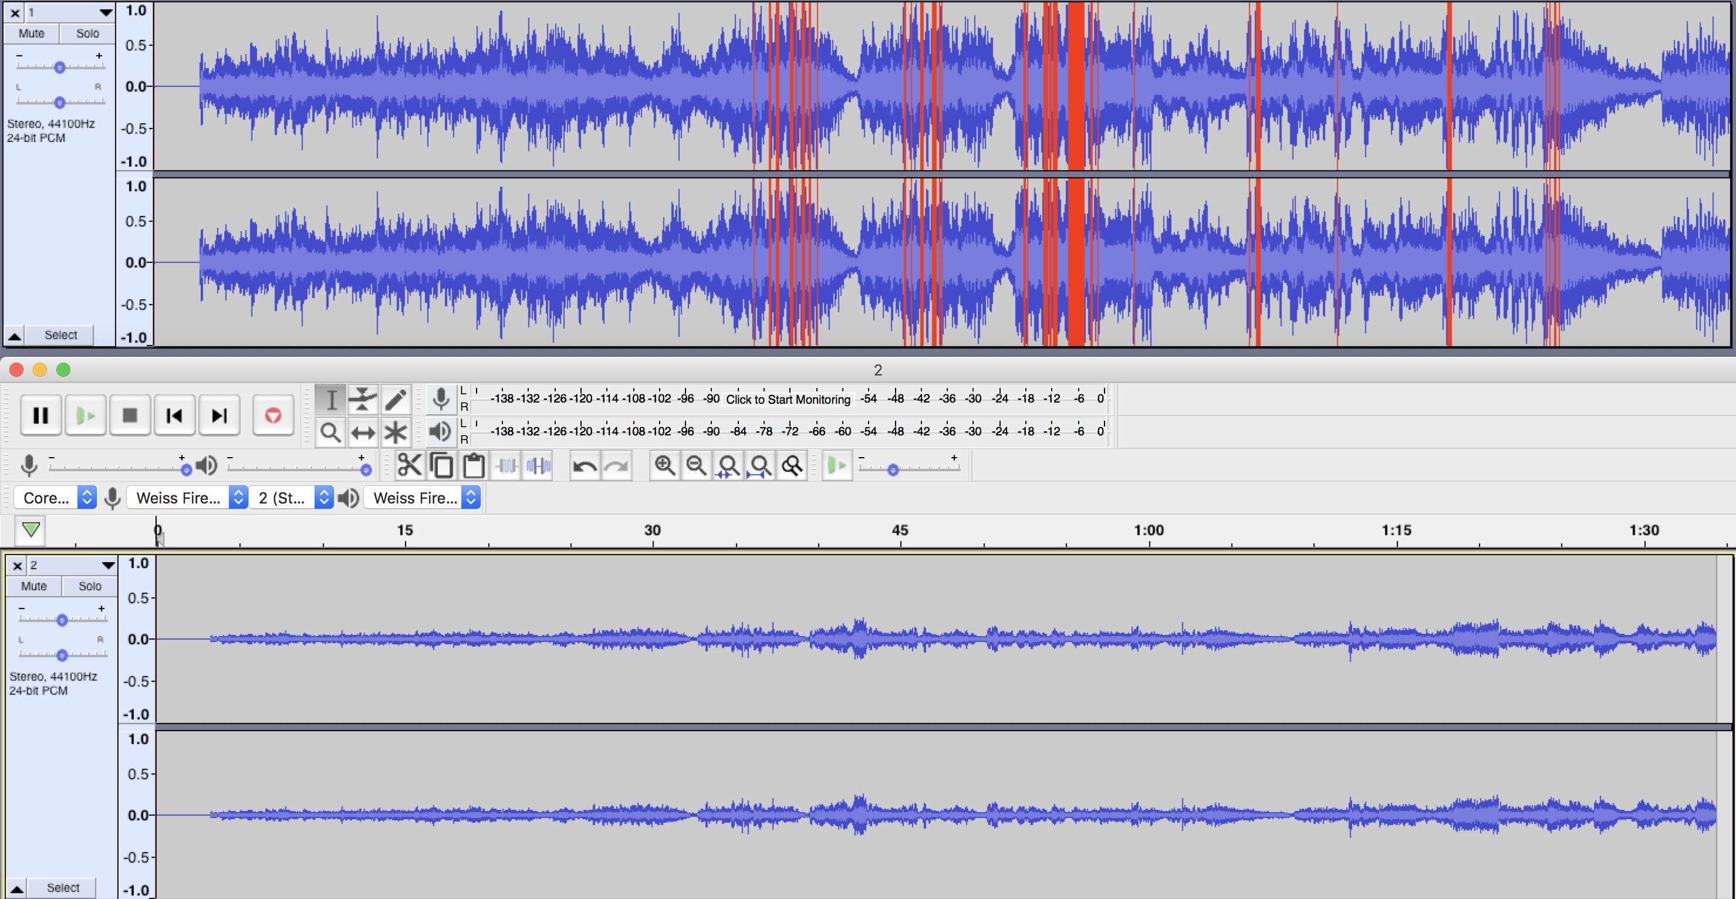Click the timeline ruler at 1:00

[1149, 530]
